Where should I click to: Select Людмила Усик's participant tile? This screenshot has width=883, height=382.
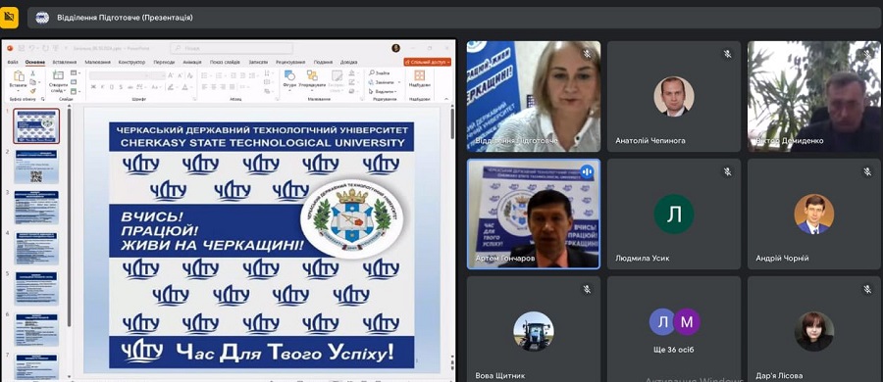[673, 214]
